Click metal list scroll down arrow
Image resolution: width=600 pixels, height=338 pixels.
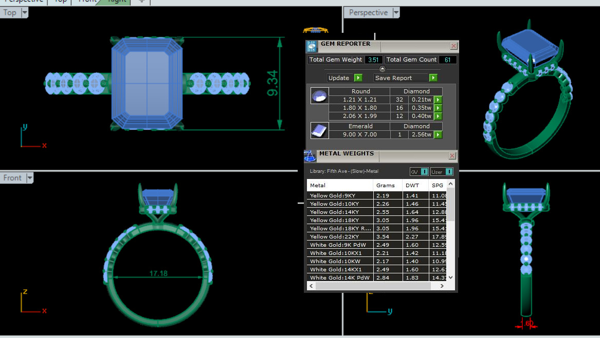(451, 277)
